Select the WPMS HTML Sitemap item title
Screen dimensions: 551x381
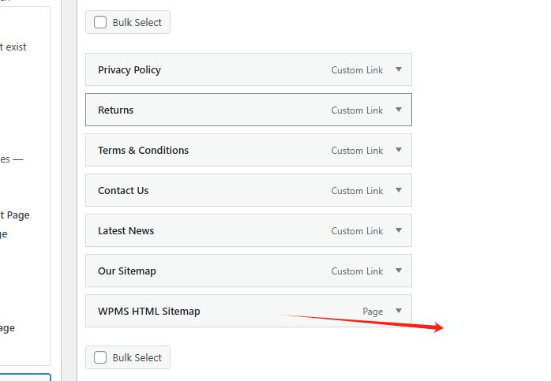pos(149,312)
